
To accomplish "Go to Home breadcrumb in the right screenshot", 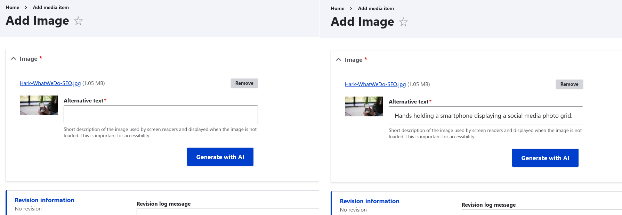I will pyautogui.click(x=337, y=8).
